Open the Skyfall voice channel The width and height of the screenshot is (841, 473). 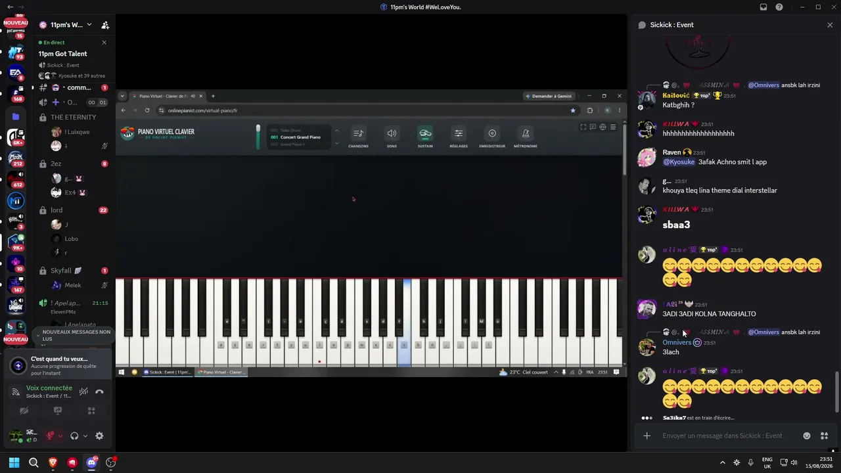pyautogui.click(x=73, y=271)
